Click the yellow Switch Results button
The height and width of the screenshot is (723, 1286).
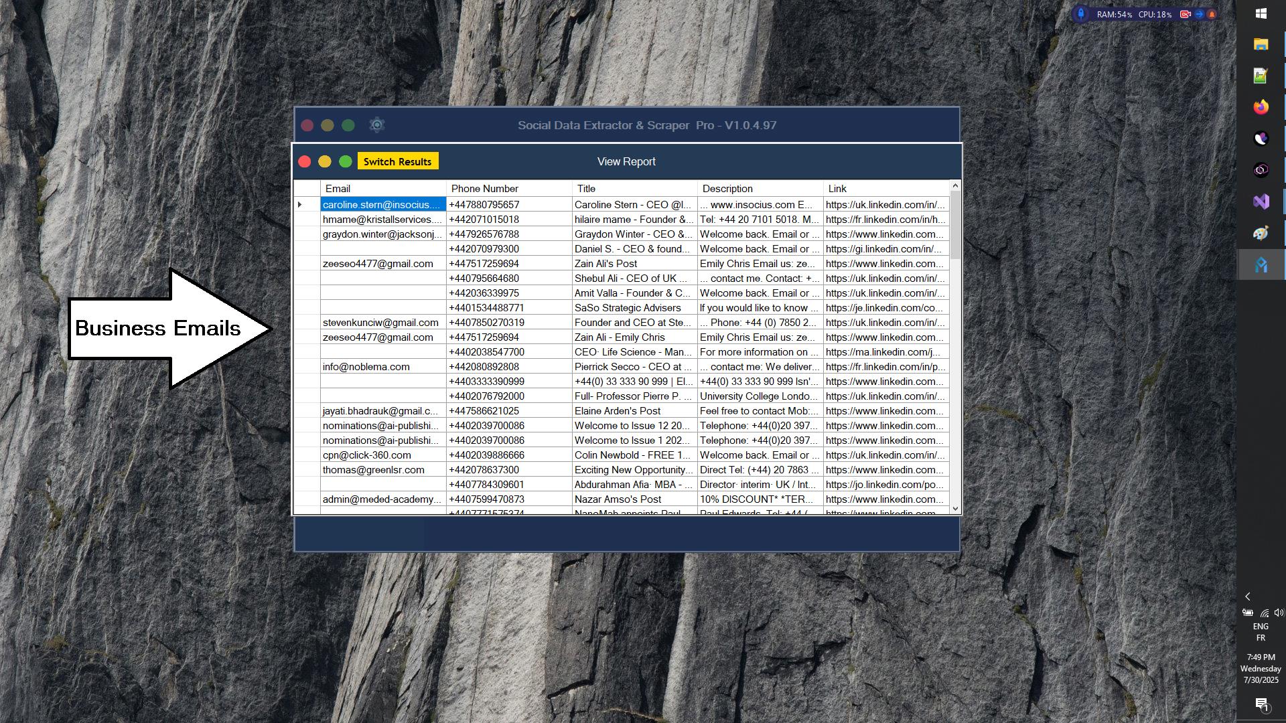tap(398, 161)
